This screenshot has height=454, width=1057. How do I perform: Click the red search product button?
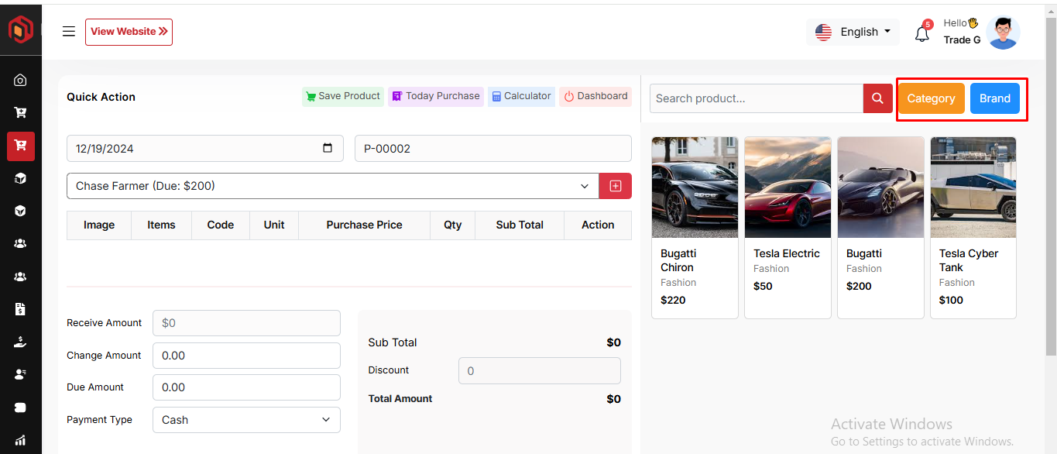[877, 98]
